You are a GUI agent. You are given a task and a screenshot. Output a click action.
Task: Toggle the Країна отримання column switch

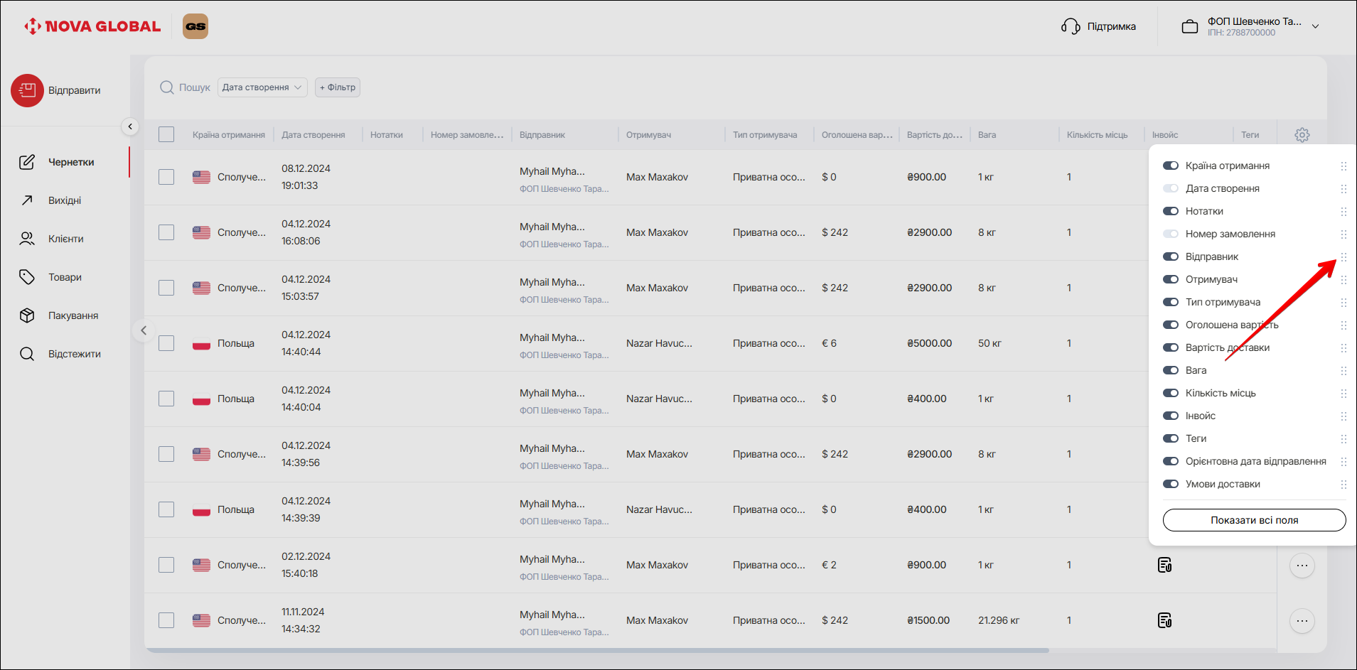click(x=1170, y=166)
